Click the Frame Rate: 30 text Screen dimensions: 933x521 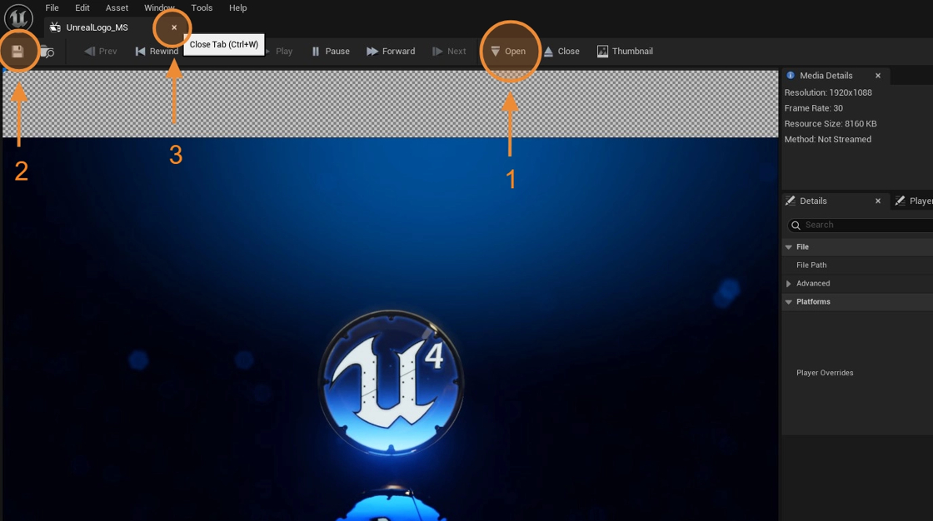pos(813,108)
